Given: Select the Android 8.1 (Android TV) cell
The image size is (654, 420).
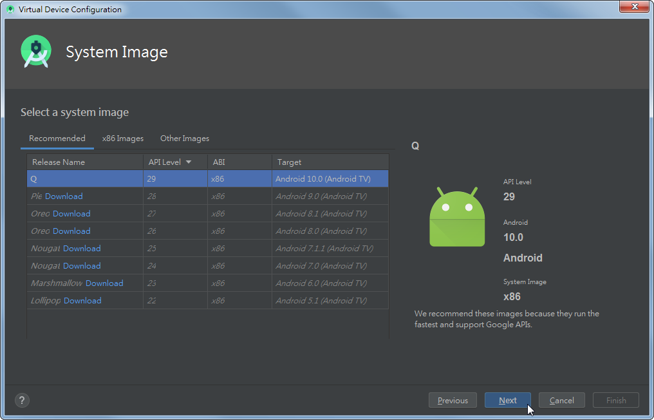Looking at the screenshot, I should pos(330,214).
